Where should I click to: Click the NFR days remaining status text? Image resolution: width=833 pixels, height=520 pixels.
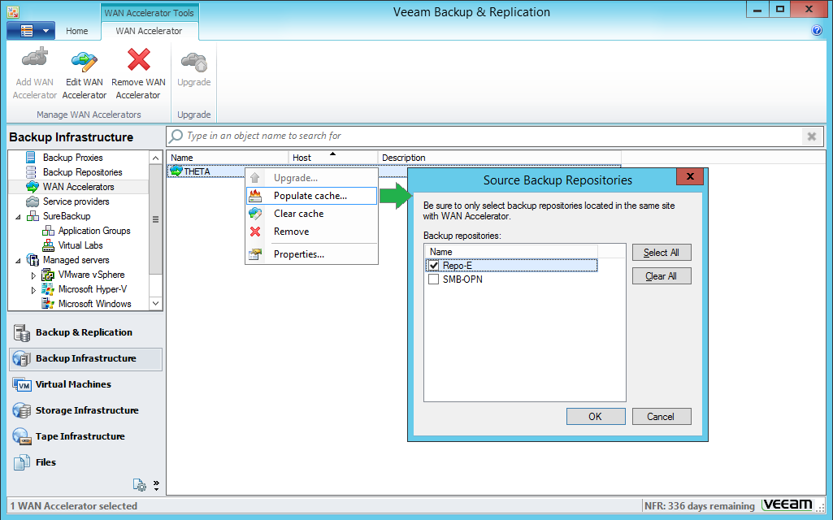pyautogui.click(x=700, y=506)
